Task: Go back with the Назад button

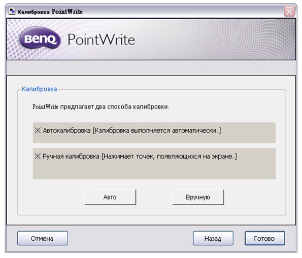Action: coord(213,238)
